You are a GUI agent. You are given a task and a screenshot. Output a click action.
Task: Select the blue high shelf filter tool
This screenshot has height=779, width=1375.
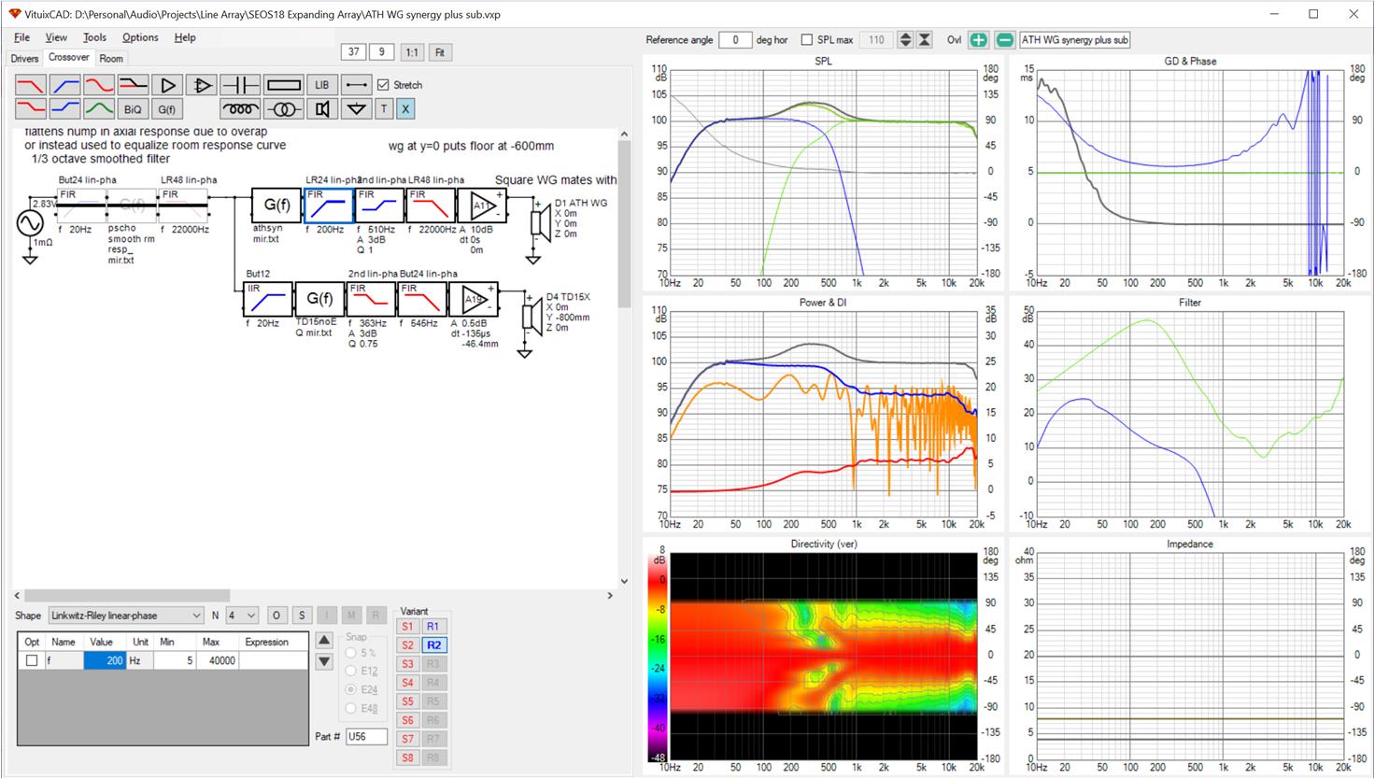(x=65, y=109)
